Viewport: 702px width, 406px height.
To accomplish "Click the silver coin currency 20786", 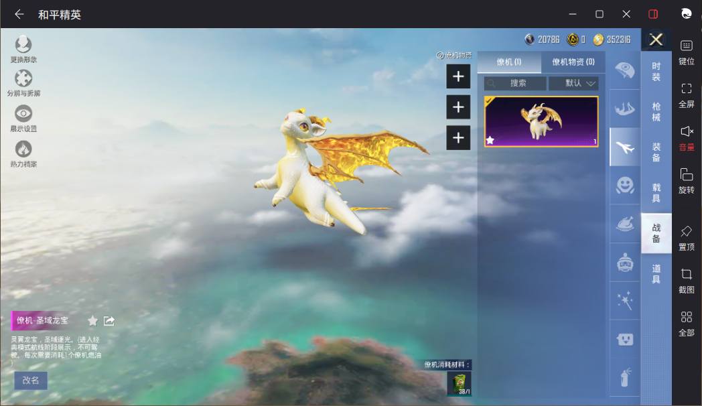I will (x=542, y=40).
